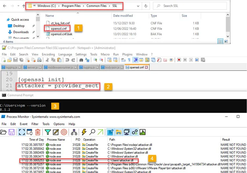Click the magnifier Find icon in Process Monitor
Image resolution: width=247 pixels, height=173 pixels.
(92, 132)
